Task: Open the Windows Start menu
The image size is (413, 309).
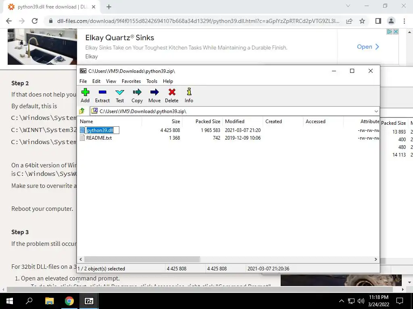Action: tap(10, 301)
